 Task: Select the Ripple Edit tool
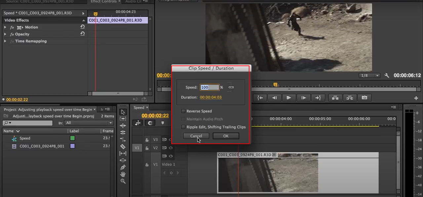point(123,126)
